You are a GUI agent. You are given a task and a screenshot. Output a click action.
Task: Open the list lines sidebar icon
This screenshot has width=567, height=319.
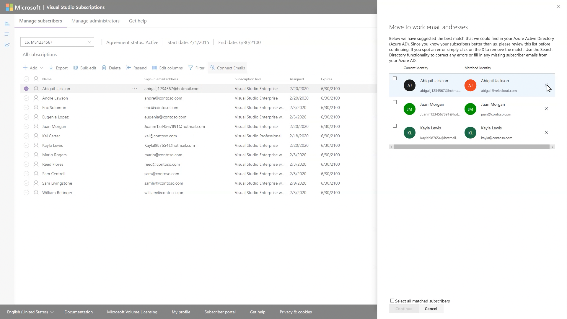point(7,34)
